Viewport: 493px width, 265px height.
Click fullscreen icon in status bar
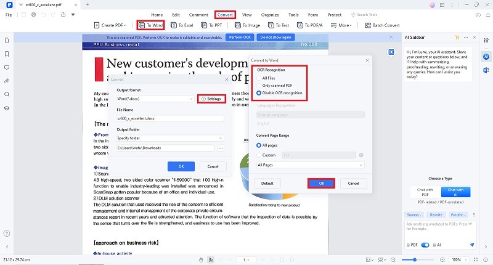click(475, 259)
